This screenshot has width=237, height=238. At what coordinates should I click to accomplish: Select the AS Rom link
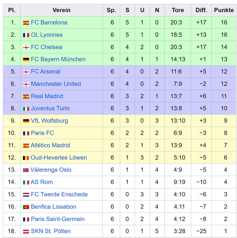click(42, 182)
